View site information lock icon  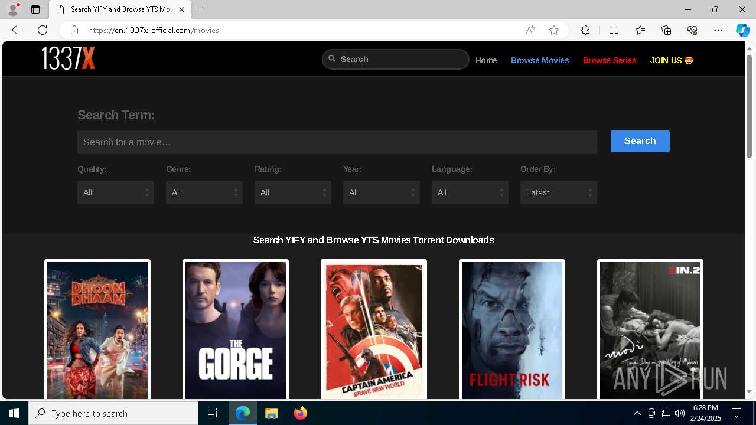pos(74,30)
